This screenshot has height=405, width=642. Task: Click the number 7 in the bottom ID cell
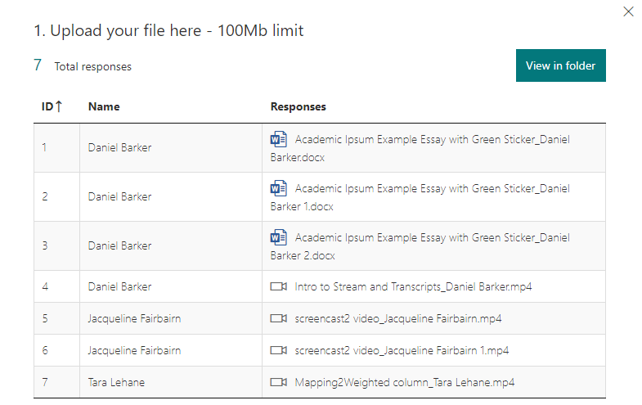click(x=45, y=382)
